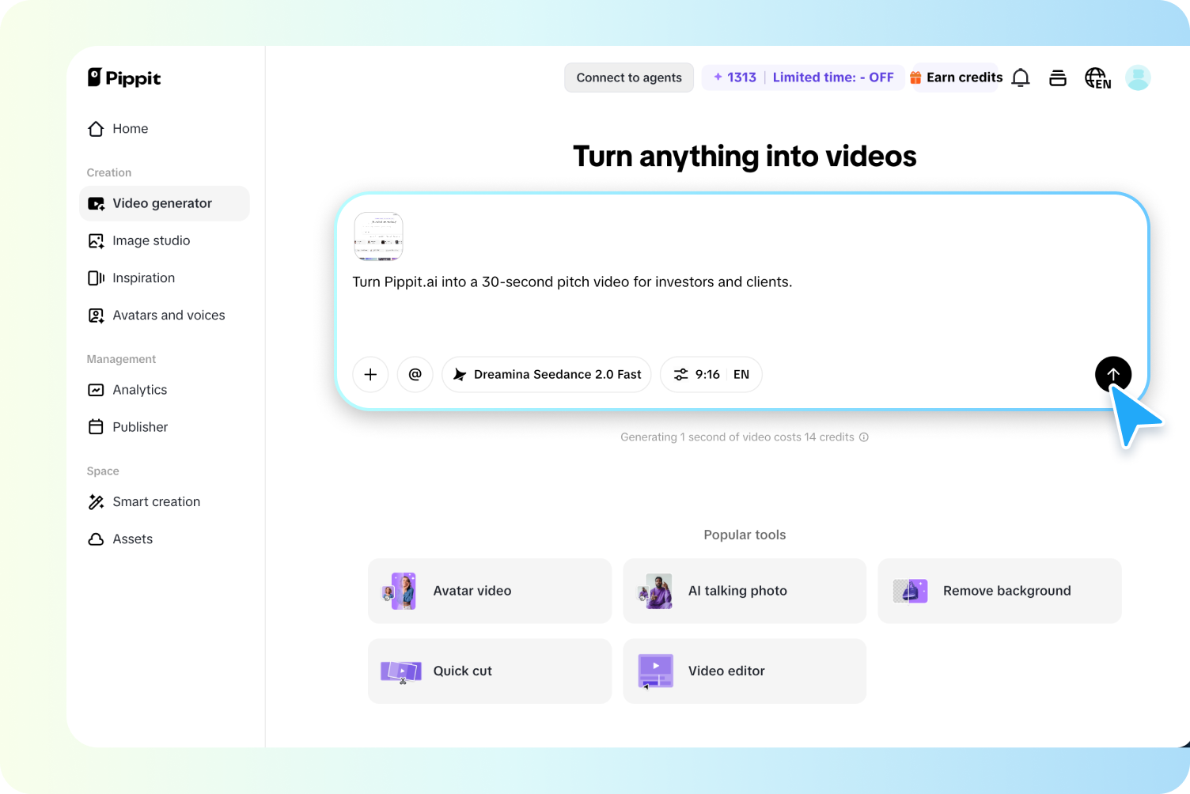Click the @ mention button
The height and width of the screenshot is (794, 1190).
tap(415, 375)
